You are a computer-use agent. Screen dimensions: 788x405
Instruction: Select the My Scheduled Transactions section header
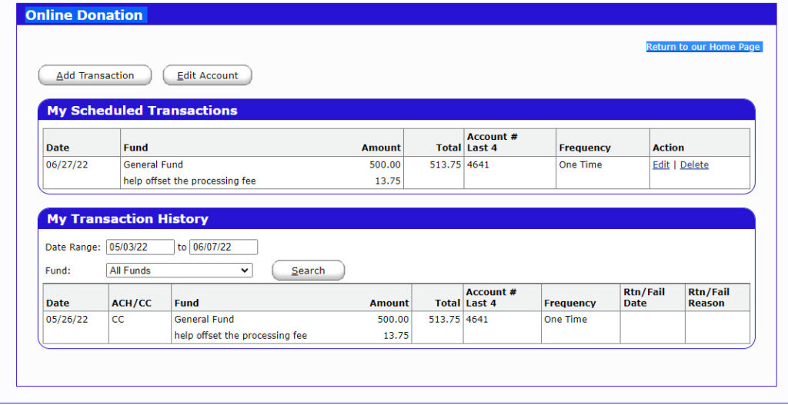coord(142,111)
